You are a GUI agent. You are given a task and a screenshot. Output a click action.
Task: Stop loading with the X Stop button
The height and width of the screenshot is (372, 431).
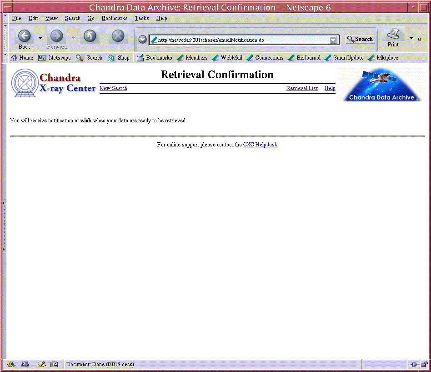118,36
